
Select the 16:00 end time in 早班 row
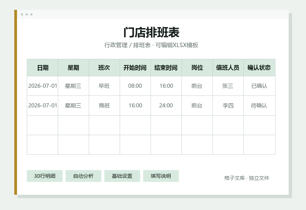click(166, 86)
